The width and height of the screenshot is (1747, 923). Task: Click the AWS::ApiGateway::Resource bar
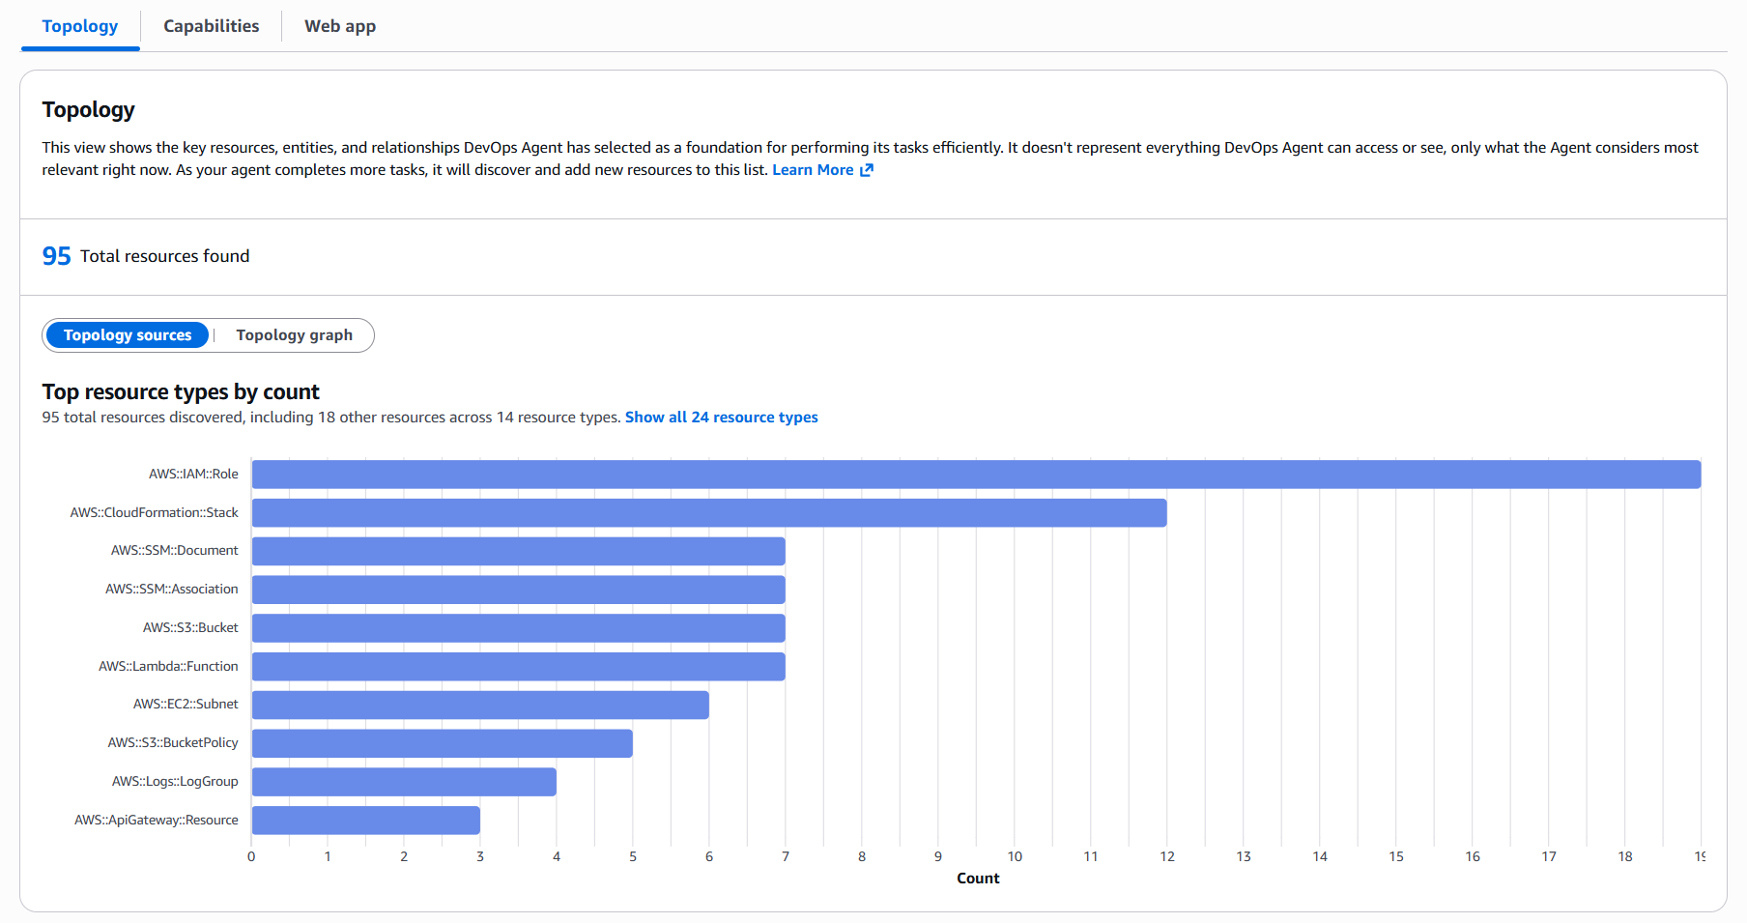pos(365,821)
